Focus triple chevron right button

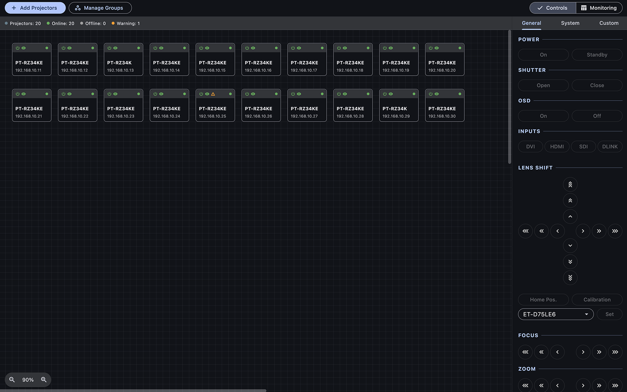[x=615, y=352]
